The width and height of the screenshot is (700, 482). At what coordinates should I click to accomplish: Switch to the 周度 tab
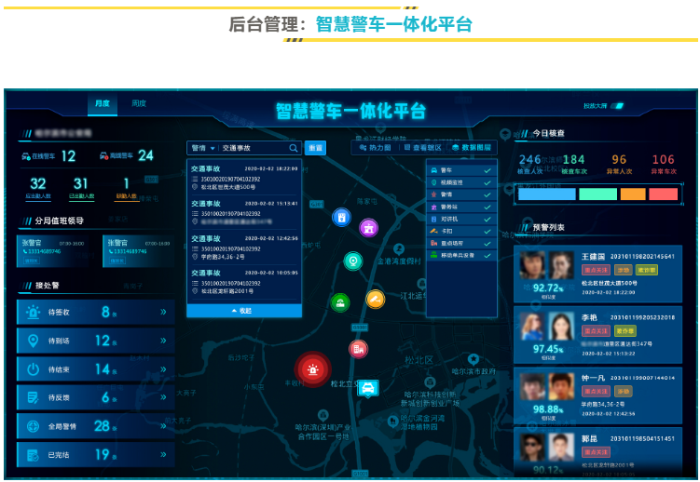(x=139, y=103)
